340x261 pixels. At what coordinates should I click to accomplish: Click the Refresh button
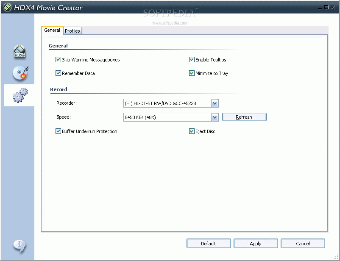244,117
